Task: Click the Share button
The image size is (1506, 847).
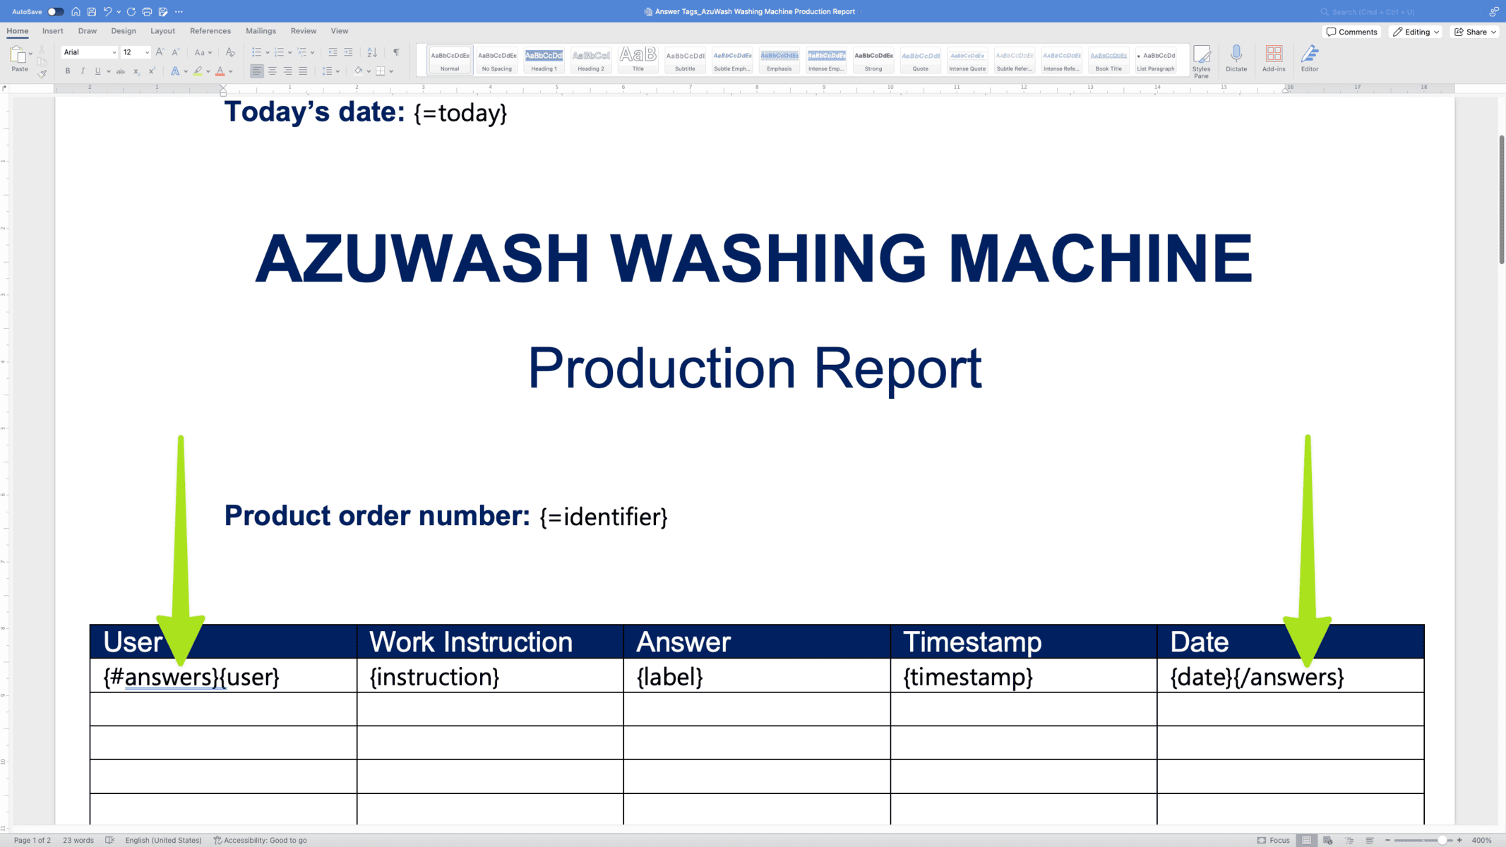Action: [x=1475, y=32]
